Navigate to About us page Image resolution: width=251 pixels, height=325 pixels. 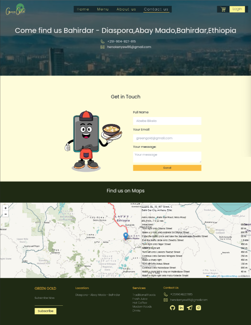click(126, 9)
